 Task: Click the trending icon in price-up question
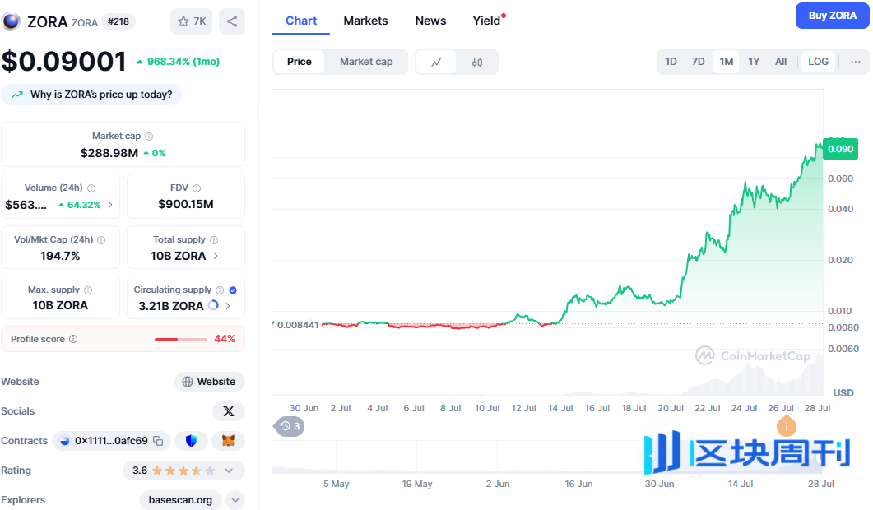click(17, 95)
